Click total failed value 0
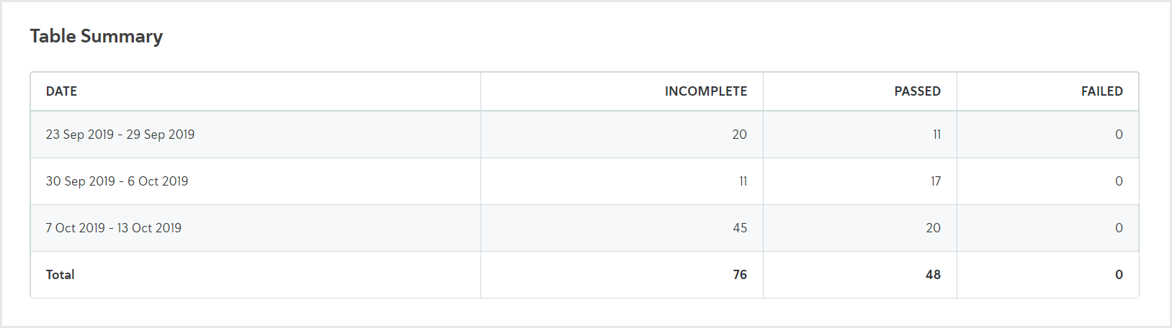 point(1119,275)
